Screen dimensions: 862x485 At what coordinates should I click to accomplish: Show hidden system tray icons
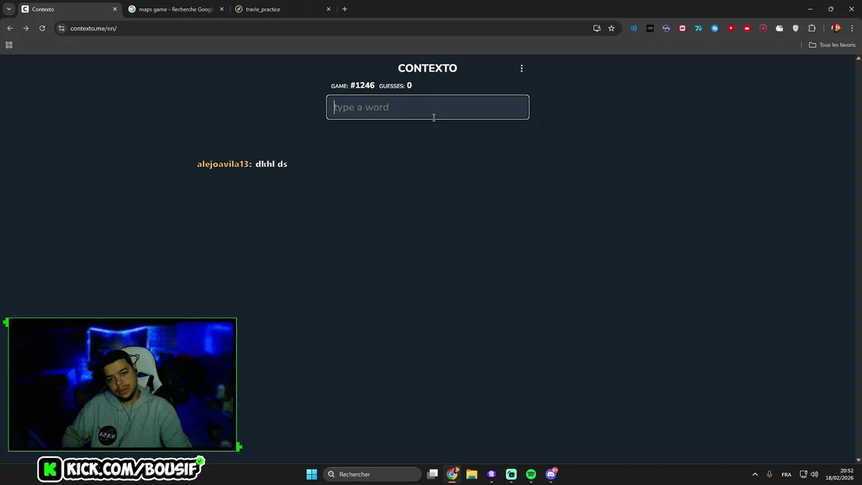(755, 474)
